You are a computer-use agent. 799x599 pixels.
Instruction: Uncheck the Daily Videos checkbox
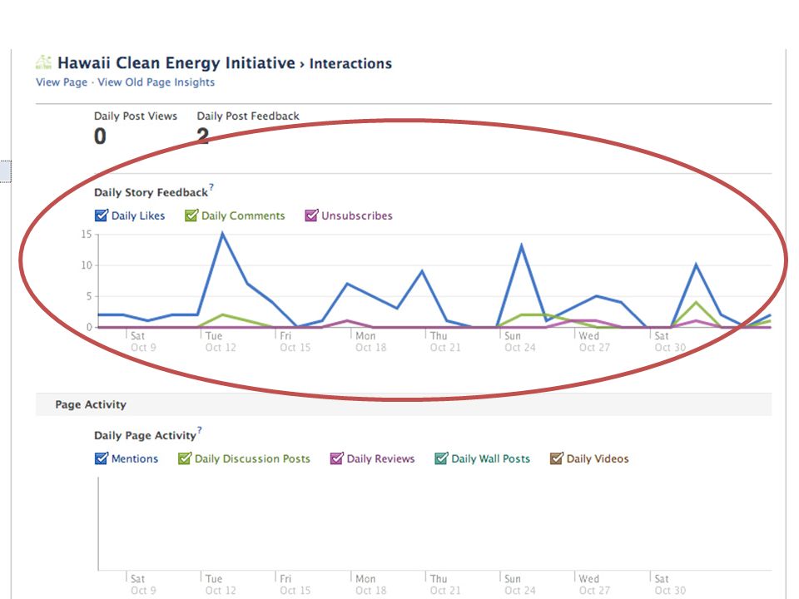click(x=557, y=458)
